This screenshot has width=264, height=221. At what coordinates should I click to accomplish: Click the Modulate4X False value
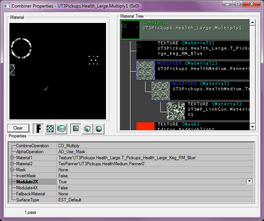(63, 188)
